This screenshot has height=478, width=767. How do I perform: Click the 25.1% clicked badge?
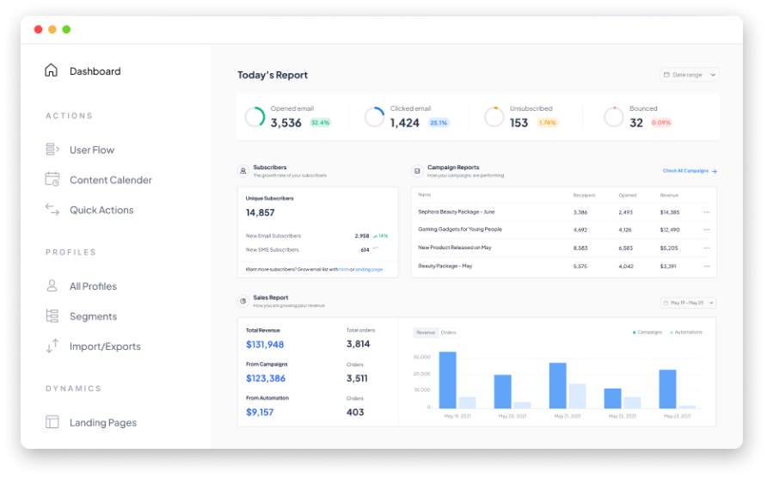click(439, 123)
